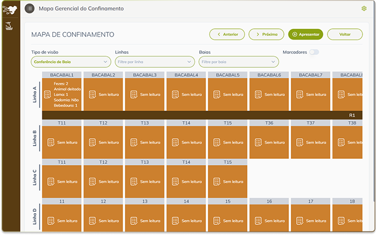The height and width of the screenshot is (235, 377).
Task: Click the pen 14 header label
Action: pos(186,202)
